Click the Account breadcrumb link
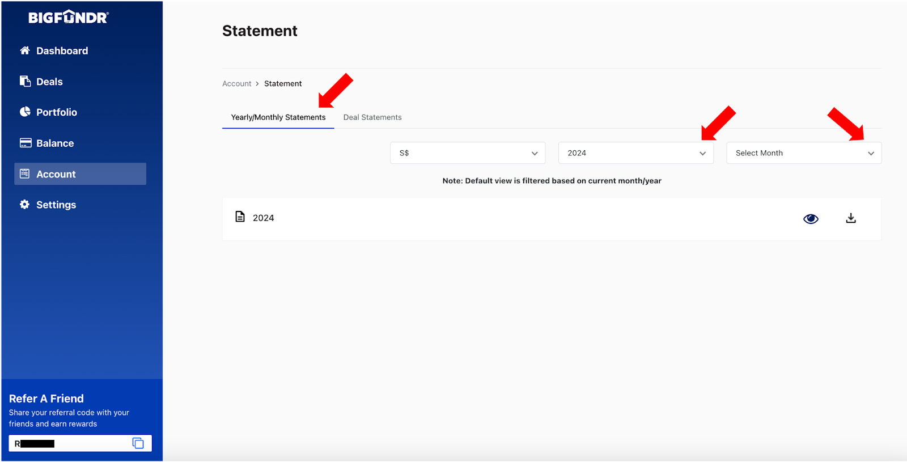Image resolution: width=907 pixels, height=462 pixels. (x=237, y=83)
